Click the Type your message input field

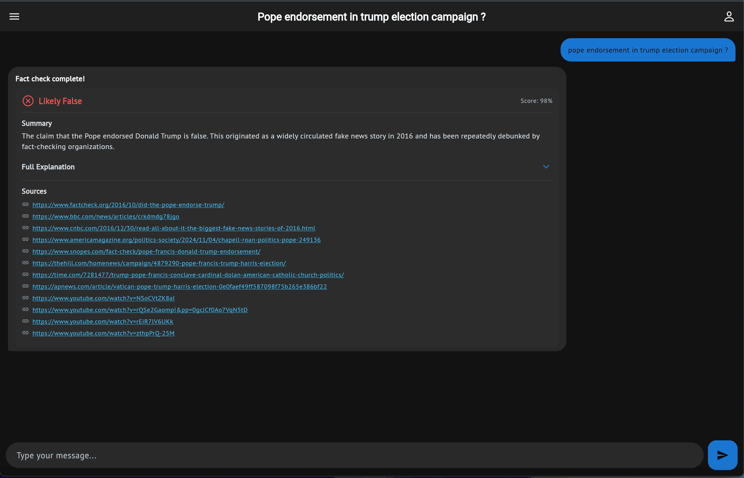pyautogui.click(x=354, y=455)
